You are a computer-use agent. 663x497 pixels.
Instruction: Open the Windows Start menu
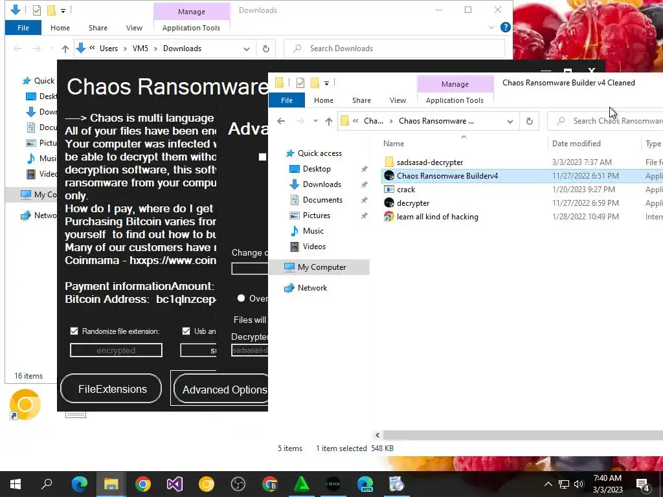click(x=16, y=484)
